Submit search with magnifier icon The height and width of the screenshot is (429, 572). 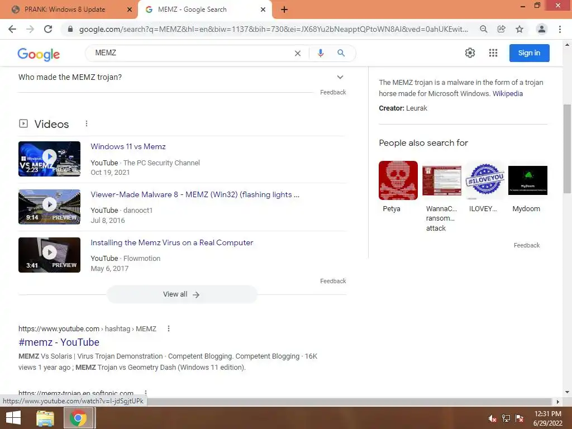pyautogui.click(x=341, y=53)
